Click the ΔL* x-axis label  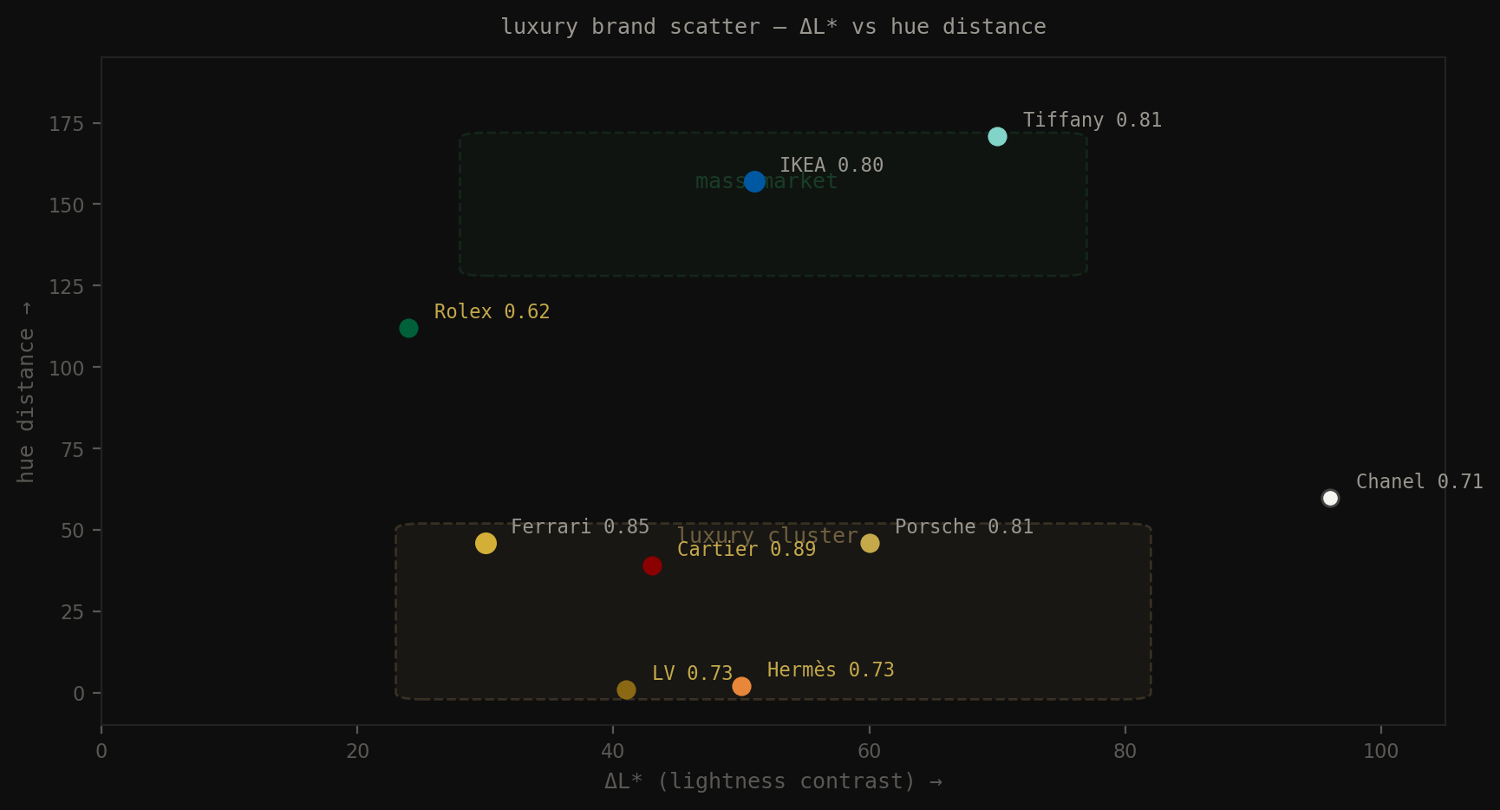772,781
